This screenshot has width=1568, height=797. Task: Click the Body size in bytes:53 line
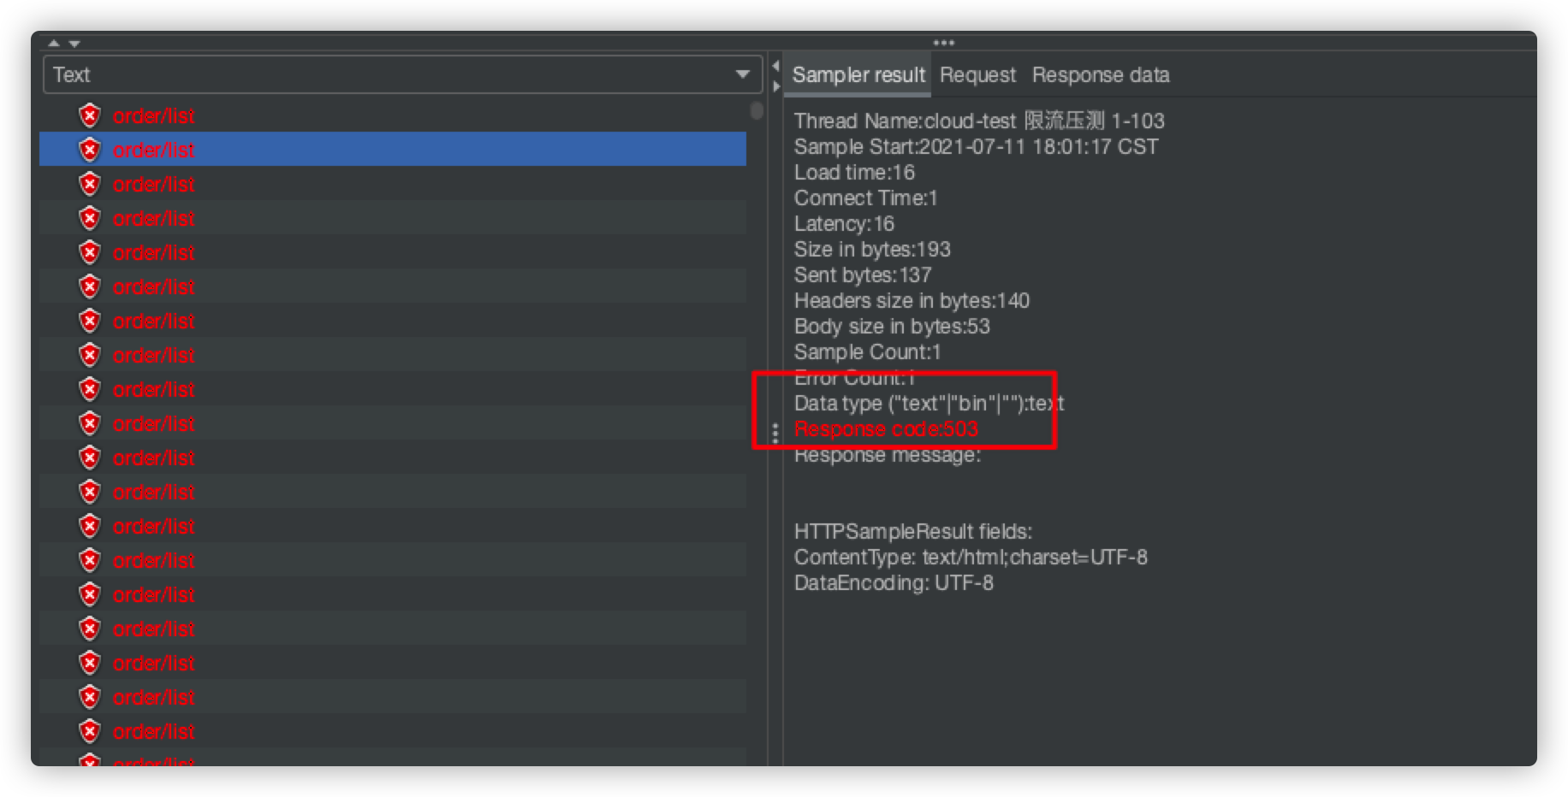(892, 326)
